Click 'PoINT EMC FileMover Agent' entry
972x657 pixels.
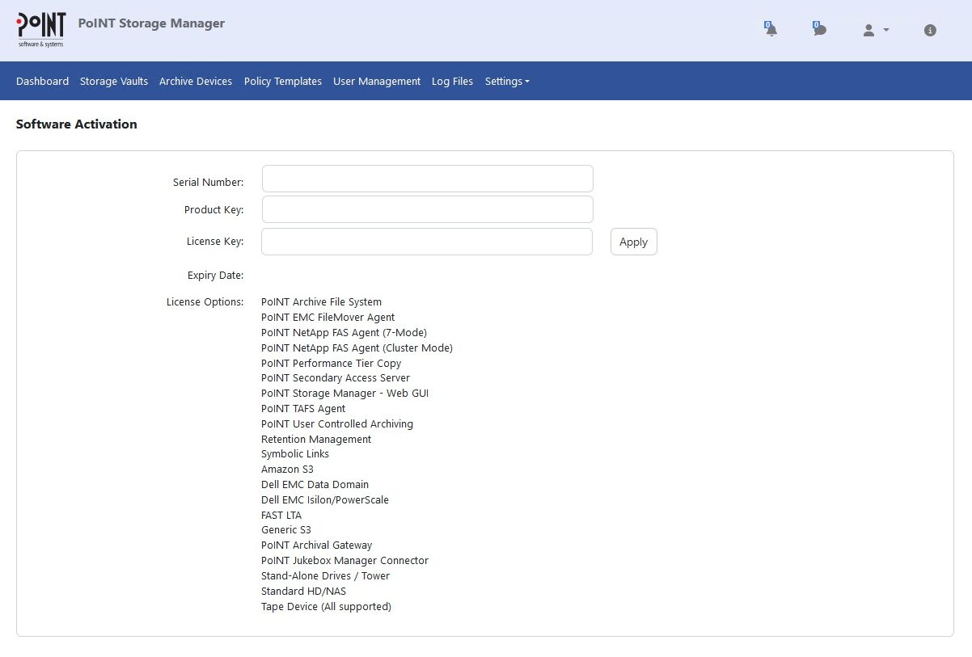click(328, 318)
